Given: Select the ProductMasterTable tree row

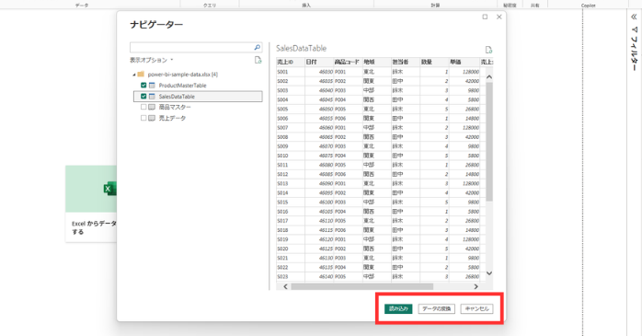Looking at the screenshot, I should coord(198,86).
